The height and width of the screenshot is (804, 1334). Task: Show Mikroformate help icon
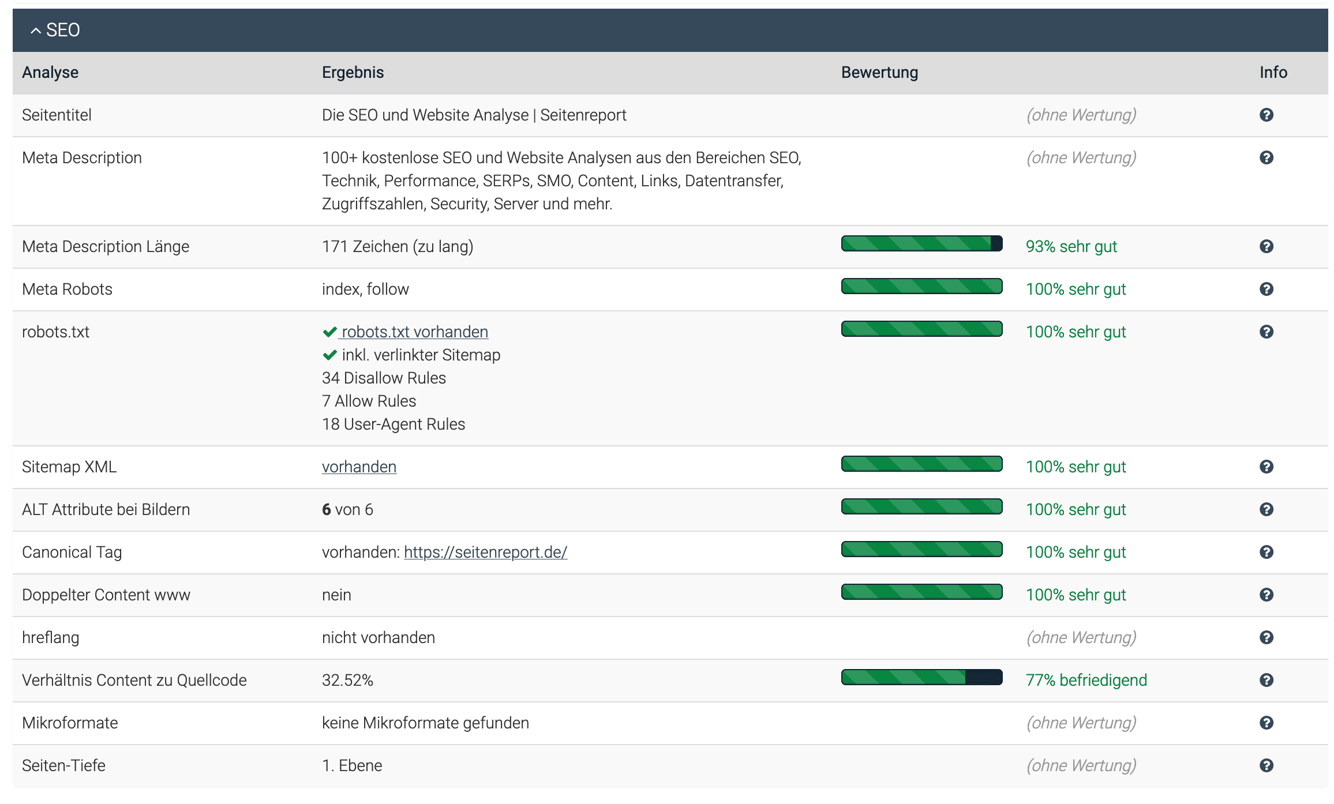(x=1266, y=723)
